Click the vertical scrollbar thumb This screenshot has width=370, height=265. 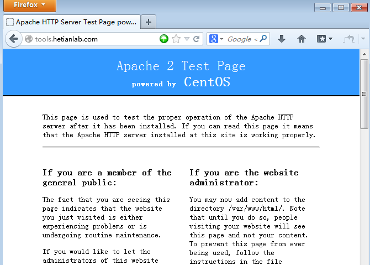pyautogui.click(x=364, y=94)
